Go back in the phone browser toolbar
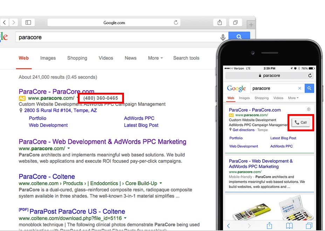The width and height of the screenshot is (325, 231). (x=229, y=226)
